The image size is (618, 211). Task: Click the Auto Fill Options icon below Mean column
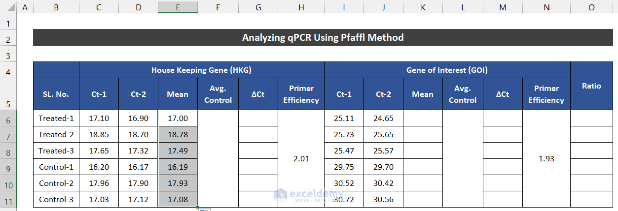tap(204, 210)
